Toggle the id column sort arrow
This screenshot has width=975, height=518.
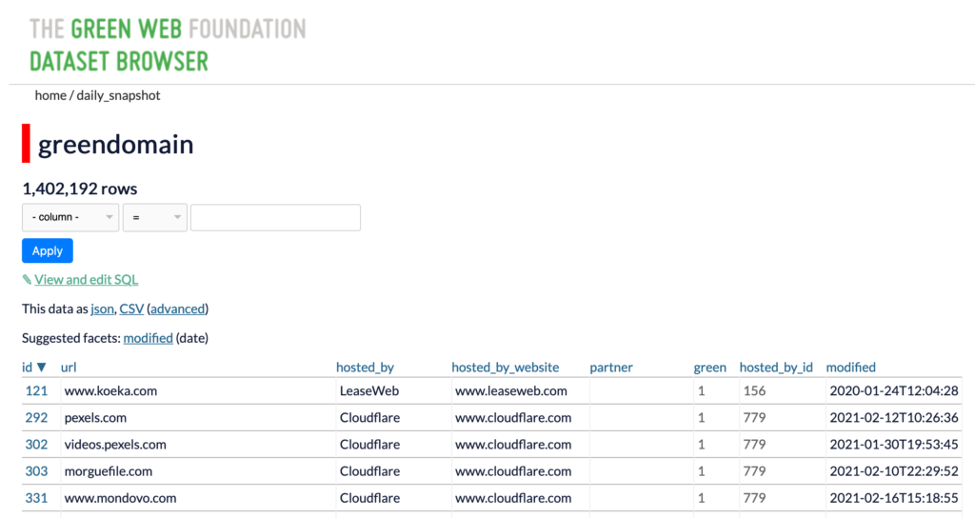42,367
